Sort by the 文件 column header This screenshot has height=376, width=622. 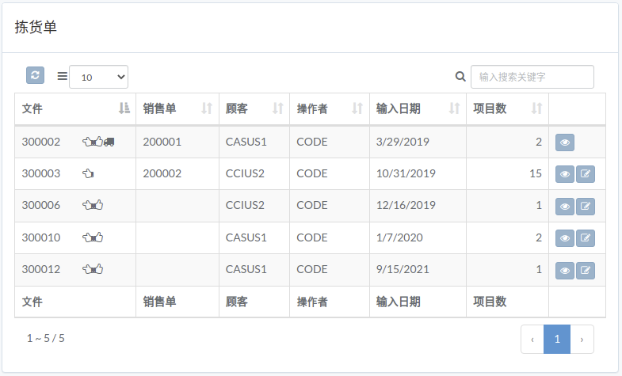(75, 108)
